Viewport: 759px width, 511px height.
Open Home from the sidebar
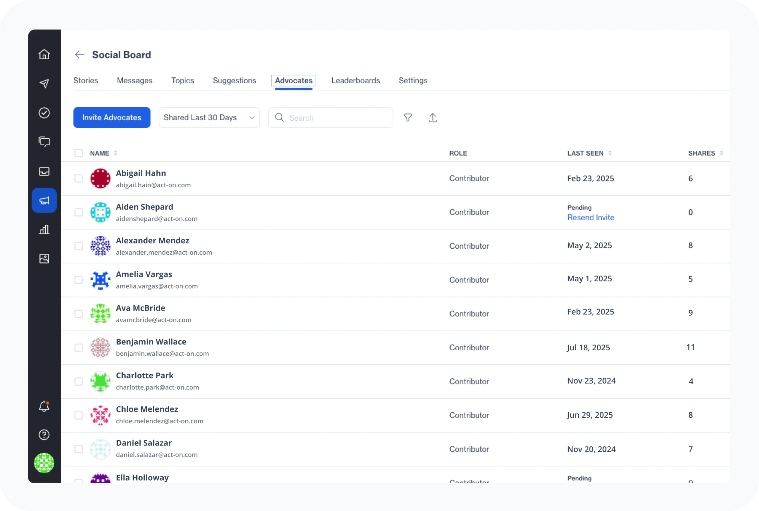click(44, 54)
